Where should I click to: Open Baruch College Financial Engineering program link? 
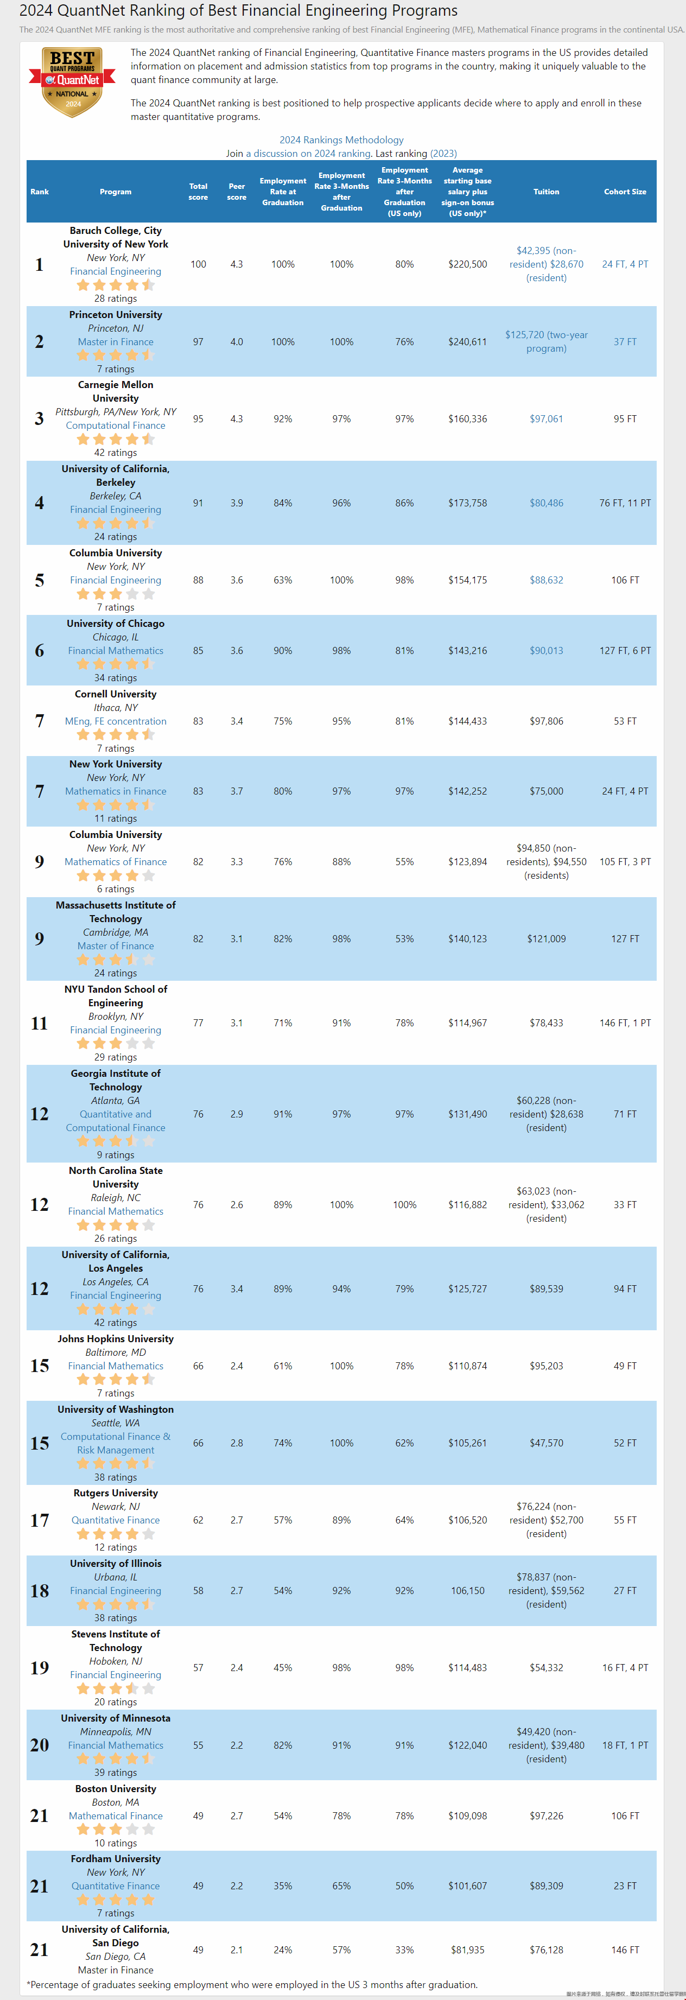click(116, 271)
